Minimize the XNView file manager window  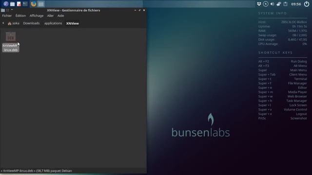pos(135,10)
